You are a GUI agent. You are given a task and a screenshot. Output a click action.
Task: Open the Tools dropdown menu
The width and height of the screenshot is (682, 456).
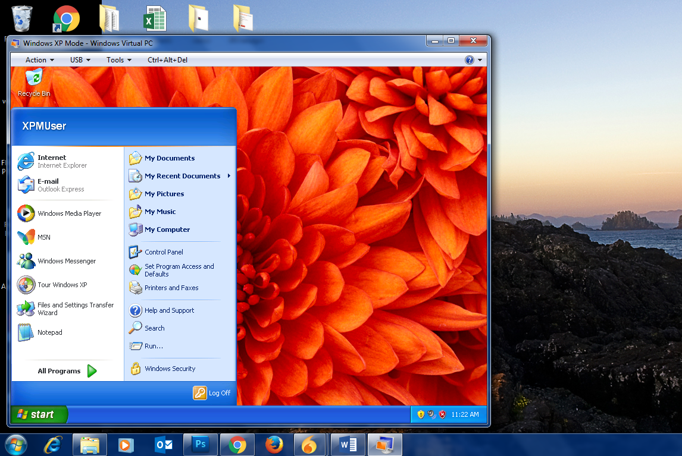[x=119, y=60]
